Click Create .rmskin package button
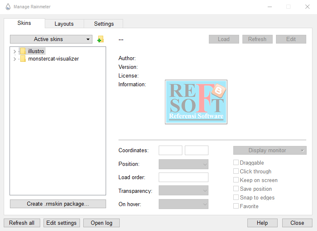The image size is (317, 231). (x=58, y=204)
